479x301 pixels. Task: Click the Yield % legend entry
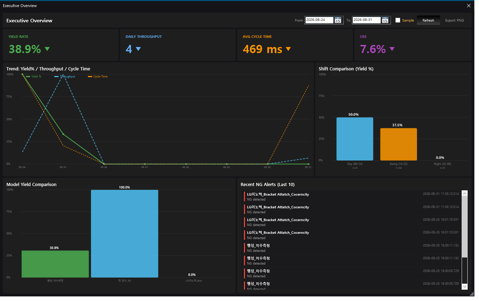click(x=33, y=76)
